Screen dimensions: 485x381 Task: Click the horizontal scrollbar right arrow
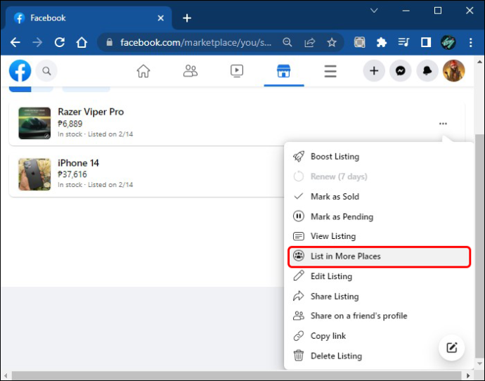click(x=468, y=376)
